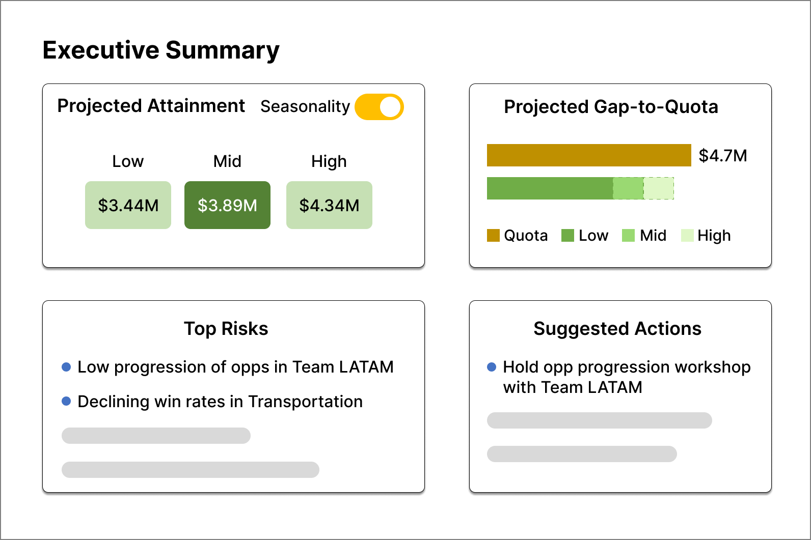Click the bullet beside Transportation win rates
811x540 pixels.
tap(66, 402)
